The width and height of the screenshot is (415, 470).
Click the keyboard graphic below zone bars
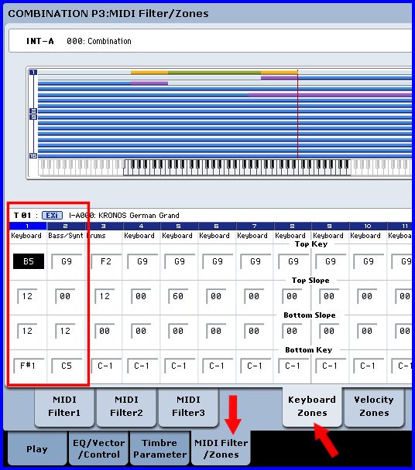225,167
